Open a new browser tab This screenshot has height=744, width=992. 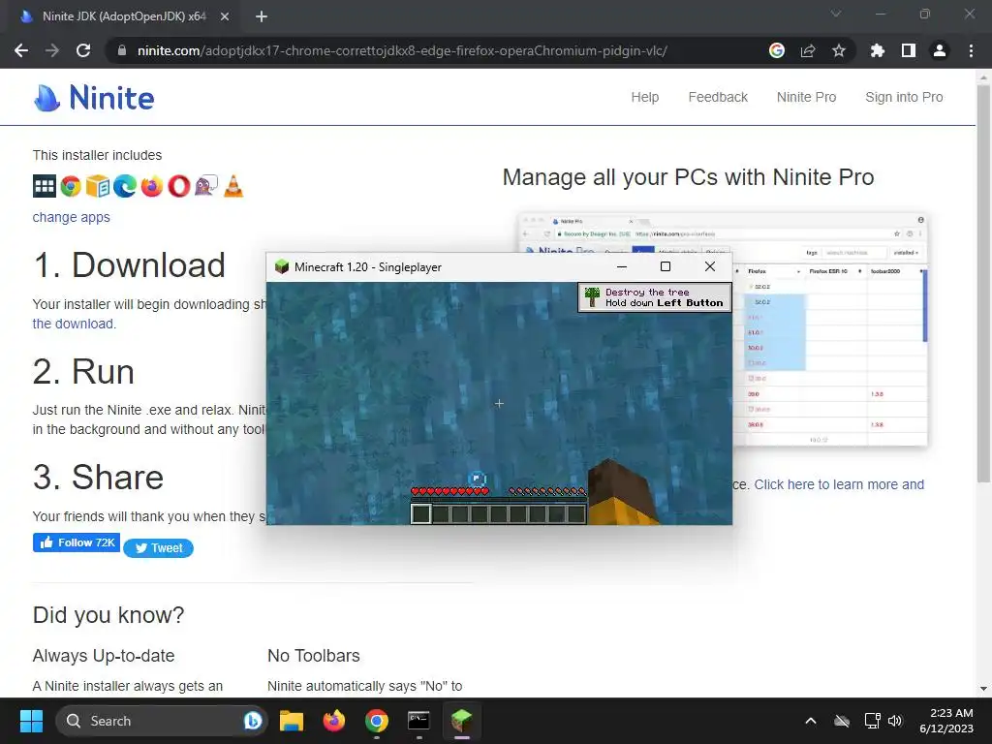[x=262, y=16]
